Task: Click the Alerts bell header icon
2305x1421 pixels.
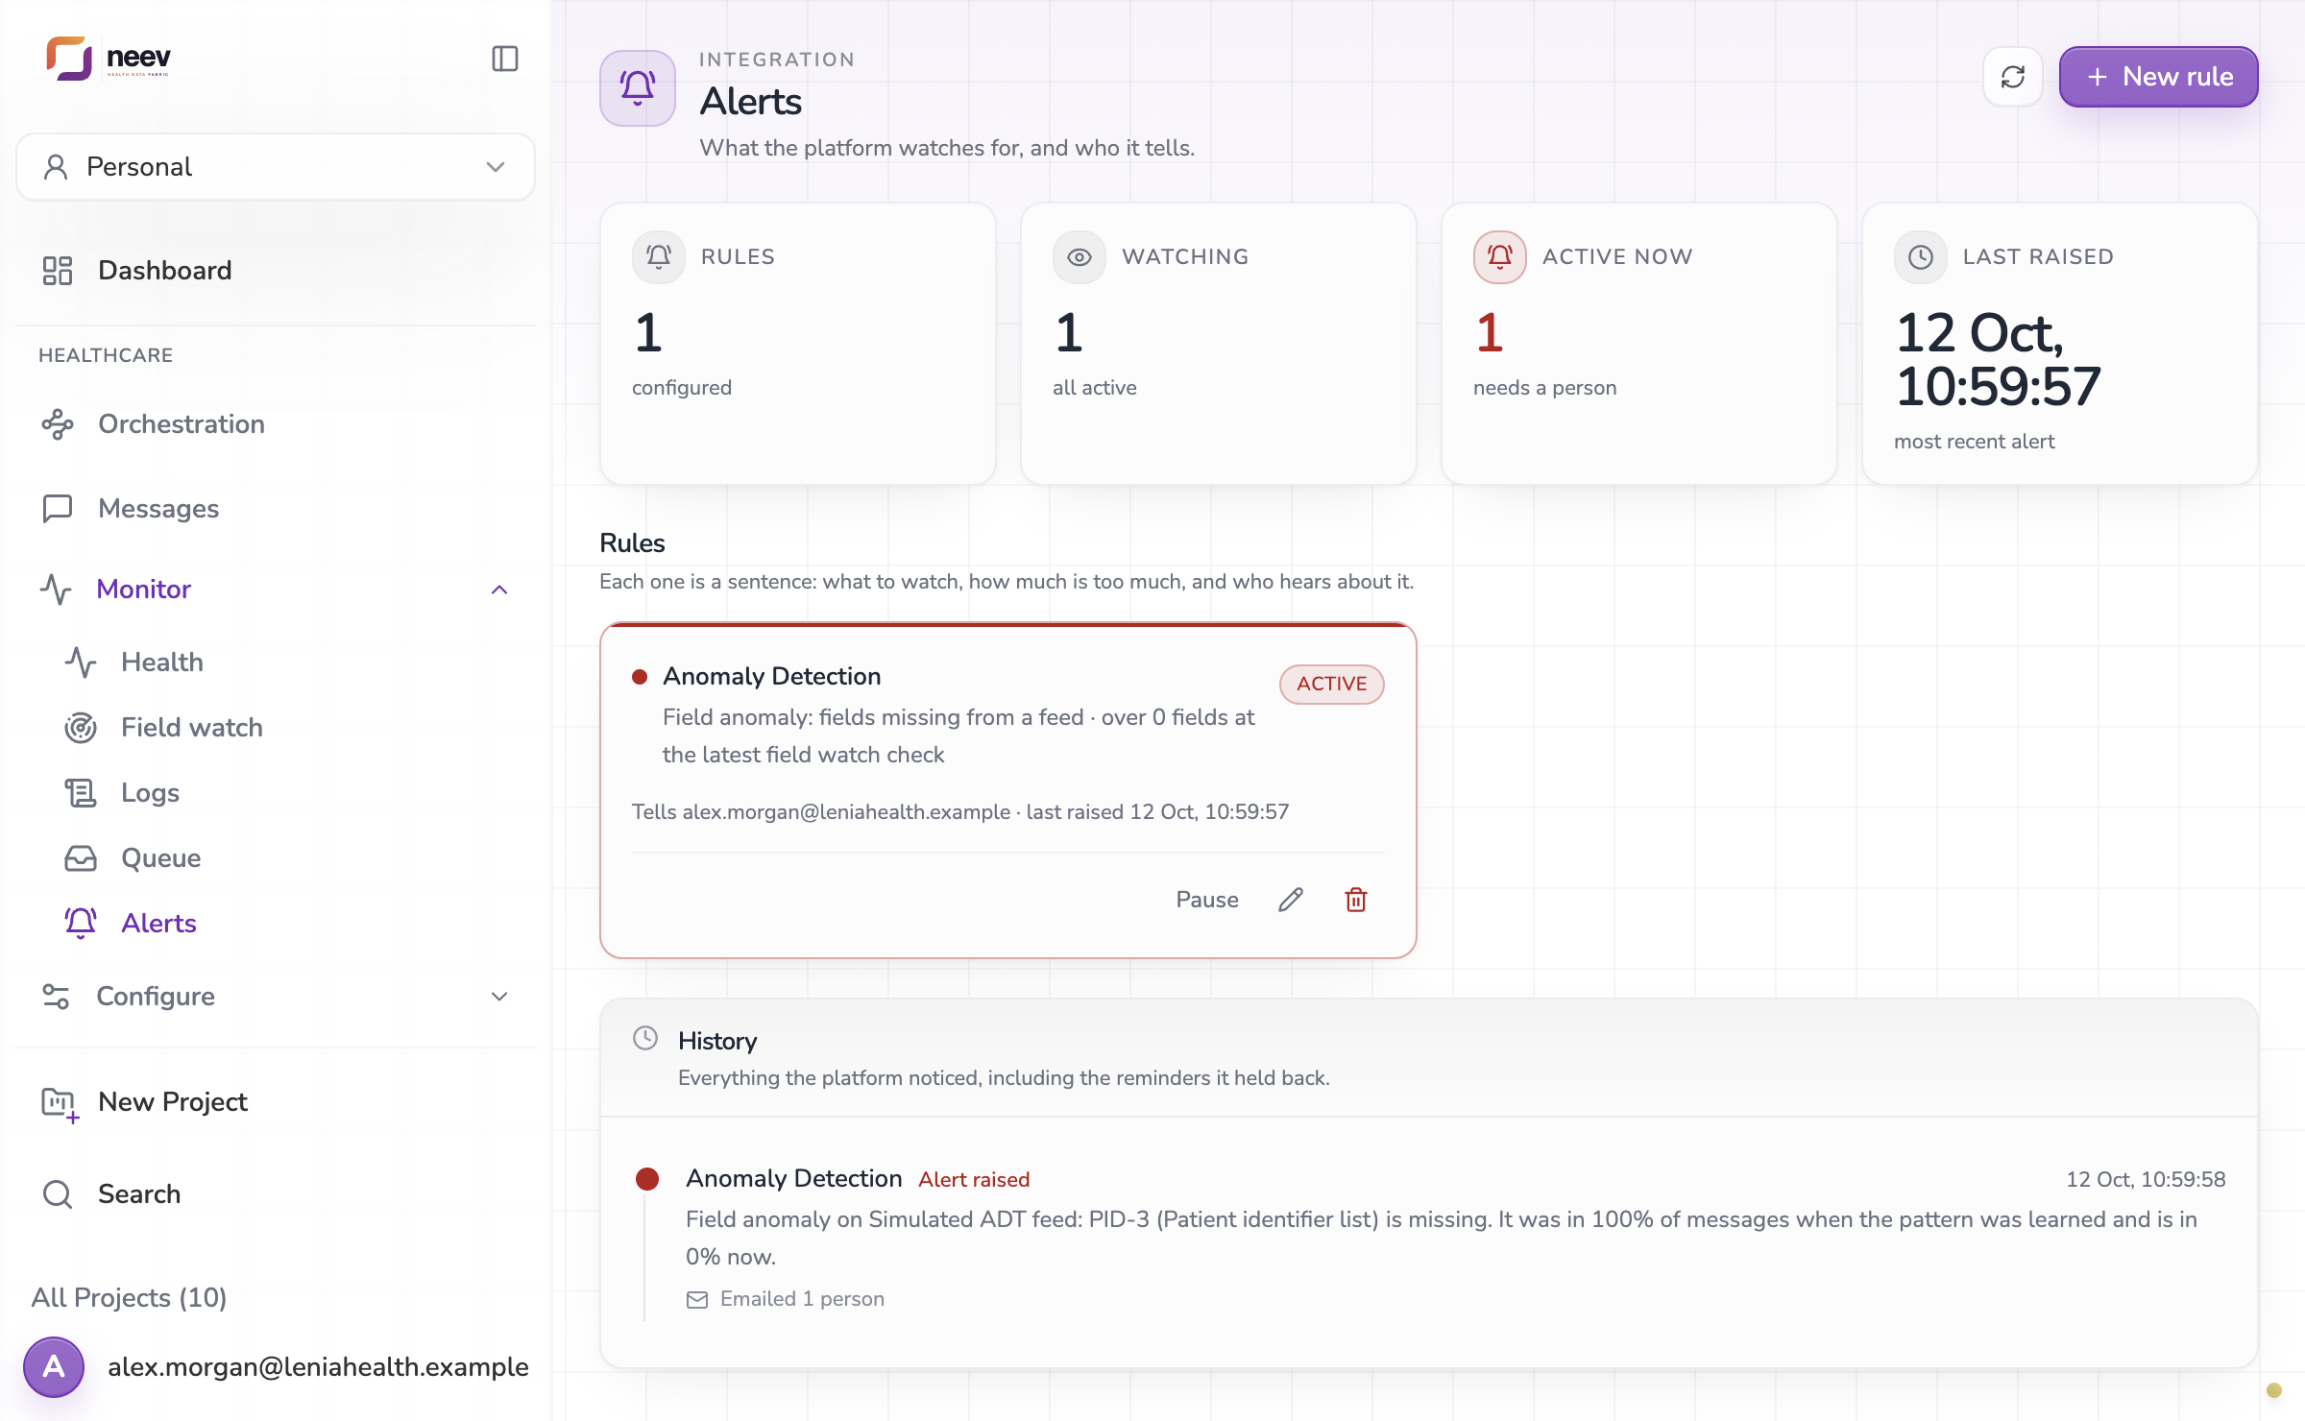Action: (x=638, y=88)
